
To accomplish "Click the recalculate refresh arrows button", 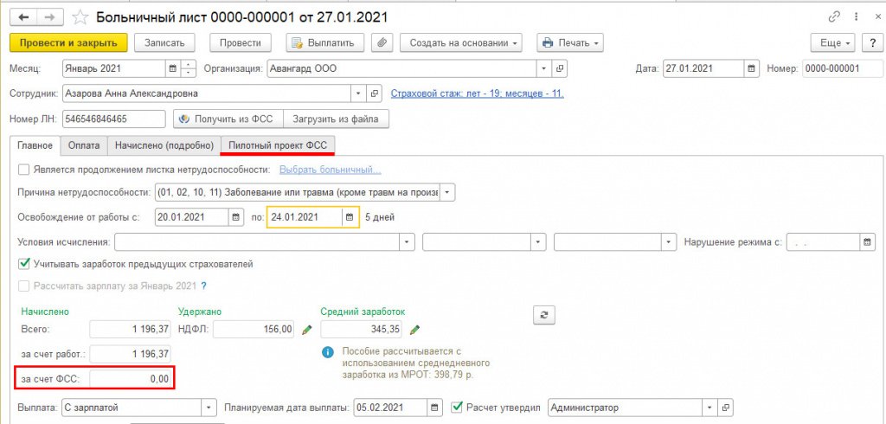I will click(x=544, y=315).
